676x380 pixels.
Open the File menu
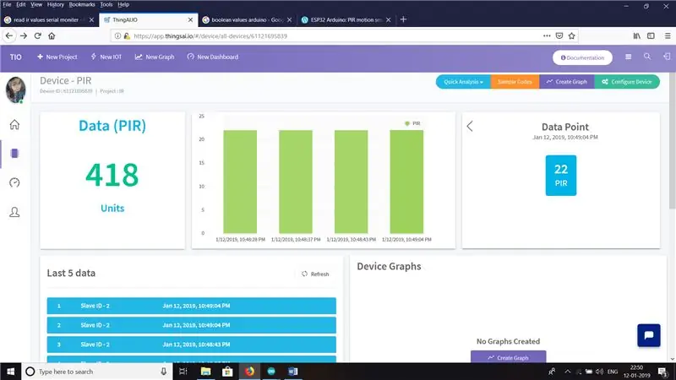pyautogui.click(x=7, y=4)
